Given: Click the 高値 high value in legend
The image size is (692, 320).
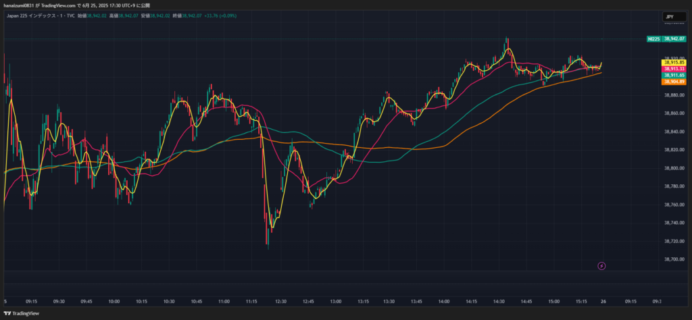Looking at the screenshot, I should pyautogui.click(x=128, y=16).
